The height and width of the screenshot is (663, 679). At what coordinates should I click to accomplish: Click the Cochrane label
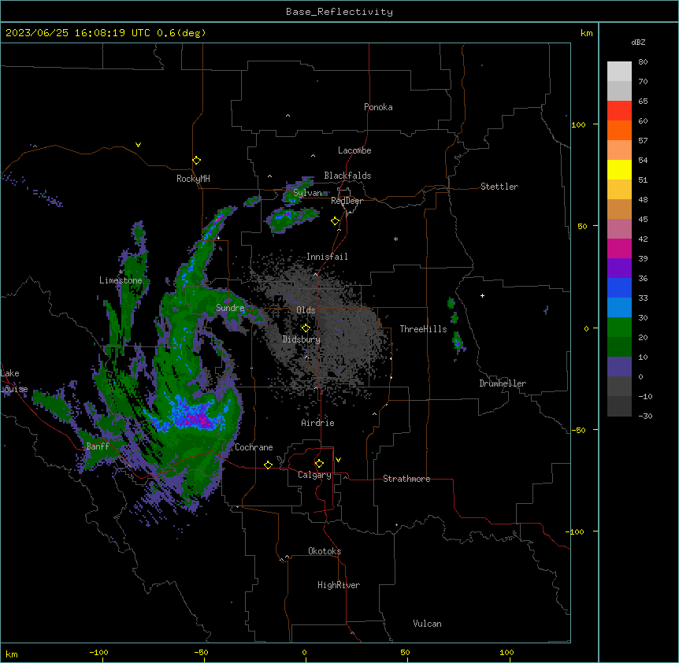[x=254, y=447]
